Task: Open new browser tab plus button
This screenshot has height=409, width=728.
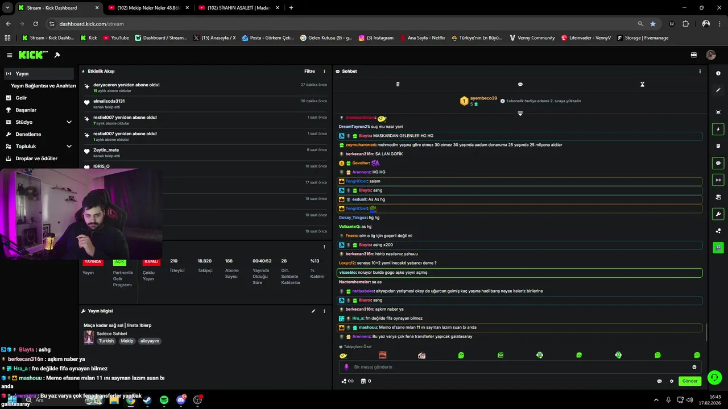Action: [x=291, y=8]
